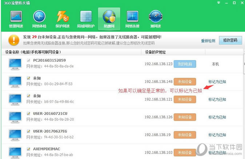Viewport: 245px width, 159px height.
Task: Click MAC address 44-8a-5b-8a-da-de
Action: 59,66
